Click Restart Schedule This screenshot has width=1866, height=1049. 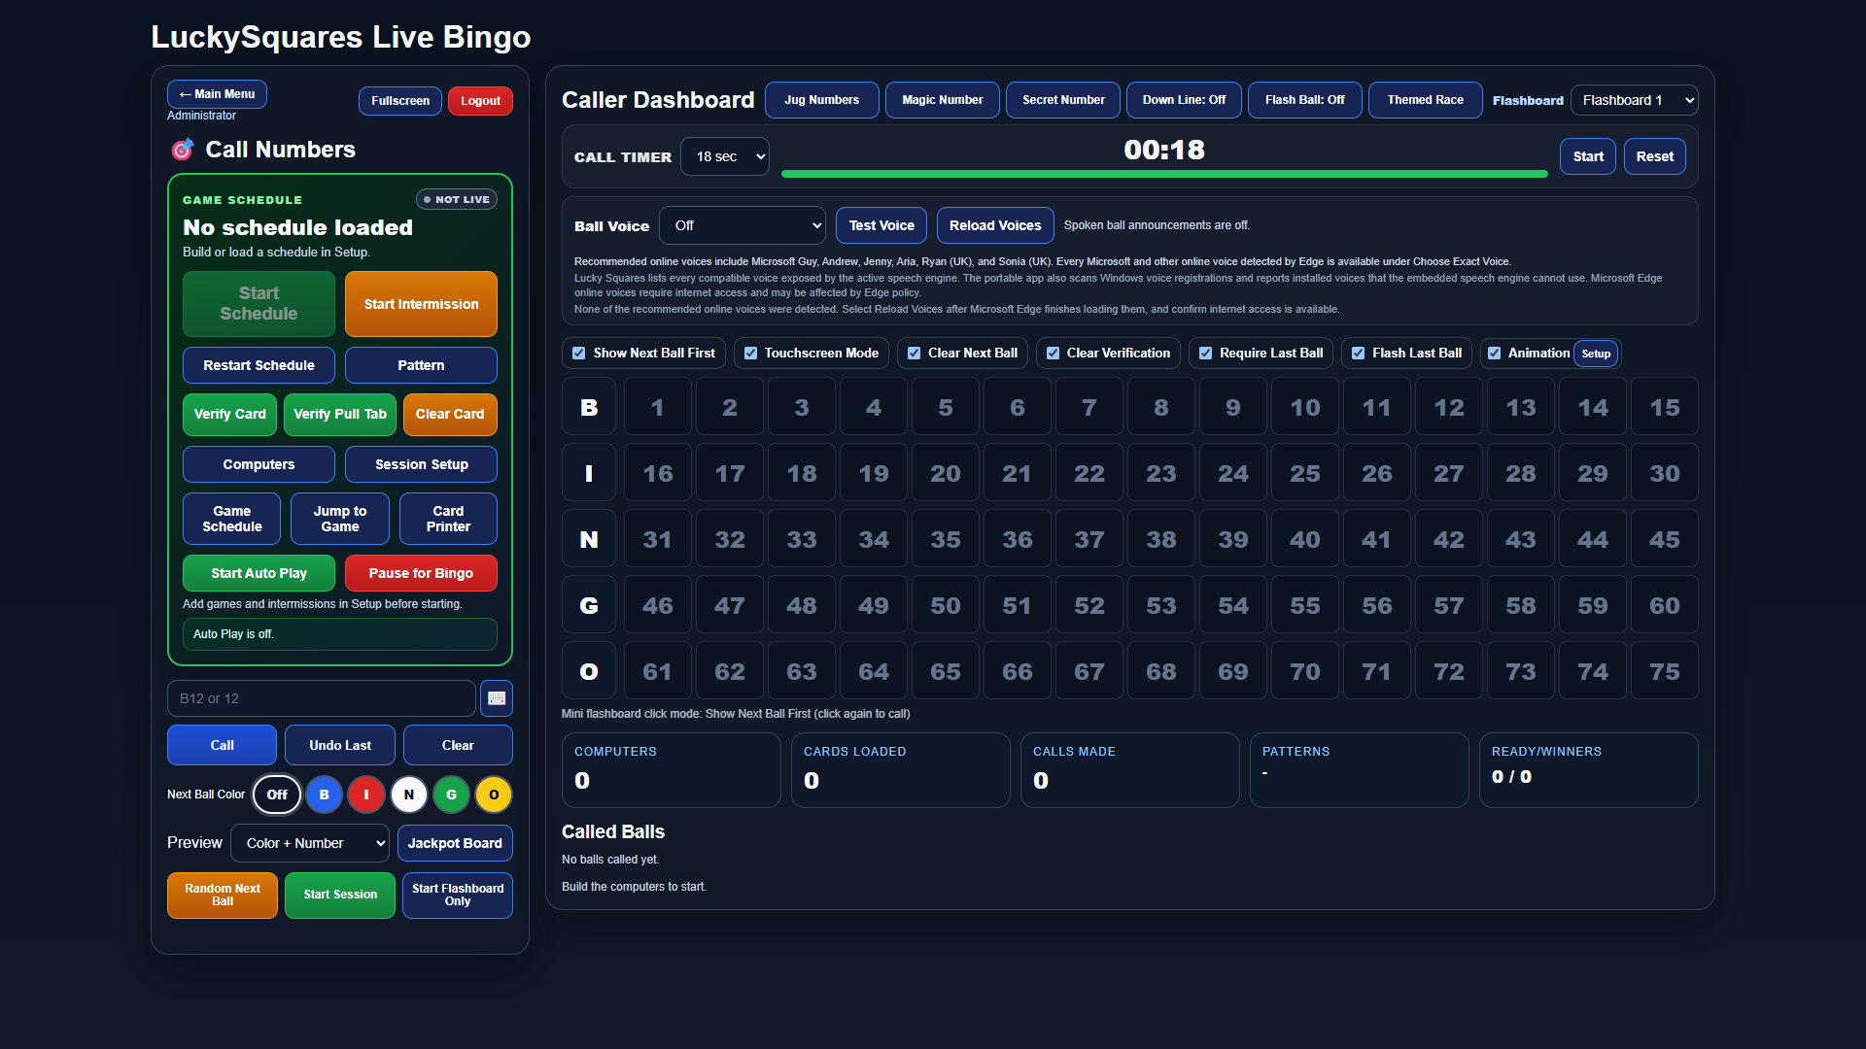click(259, 365)
